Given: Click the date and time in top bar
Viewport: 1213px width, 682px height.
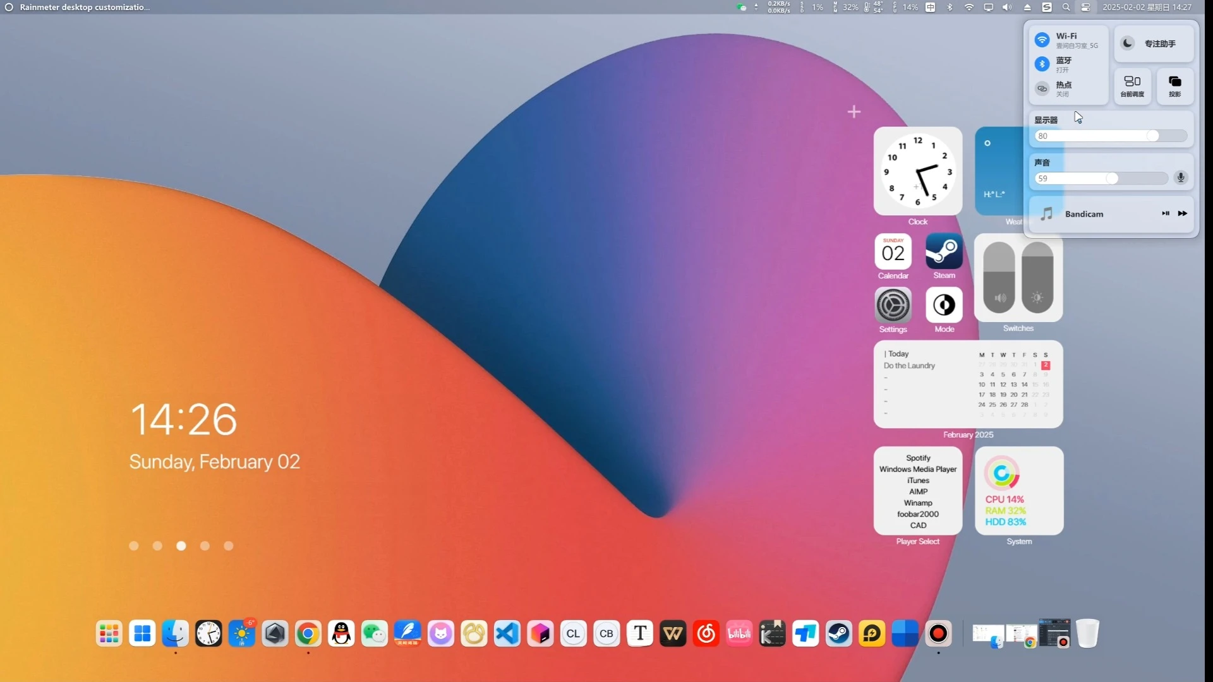Looking at the screenshot, I should 1147,7.
